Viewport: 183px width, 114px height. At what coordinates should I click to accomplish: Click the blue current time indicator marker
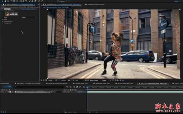tap(87, 88)
